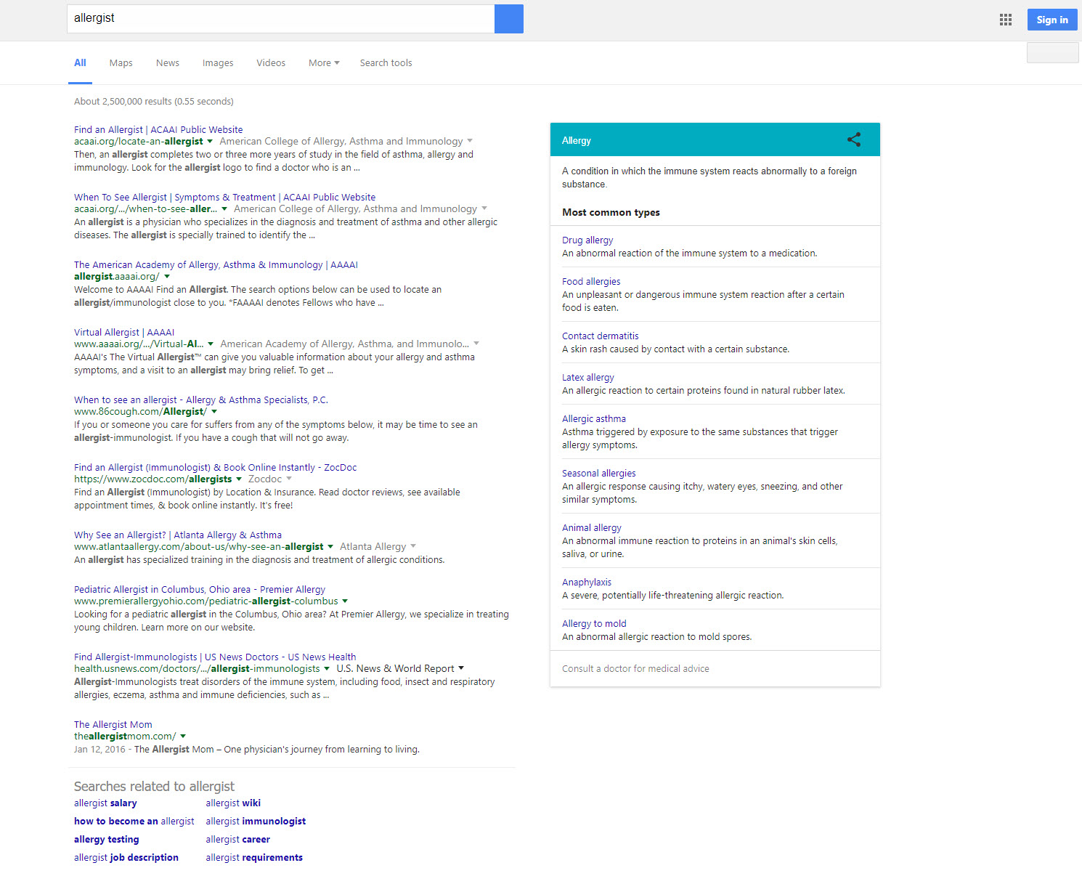Open the Drug allergy link
The height and width of the screenshot is (876, 1082).
587,240
